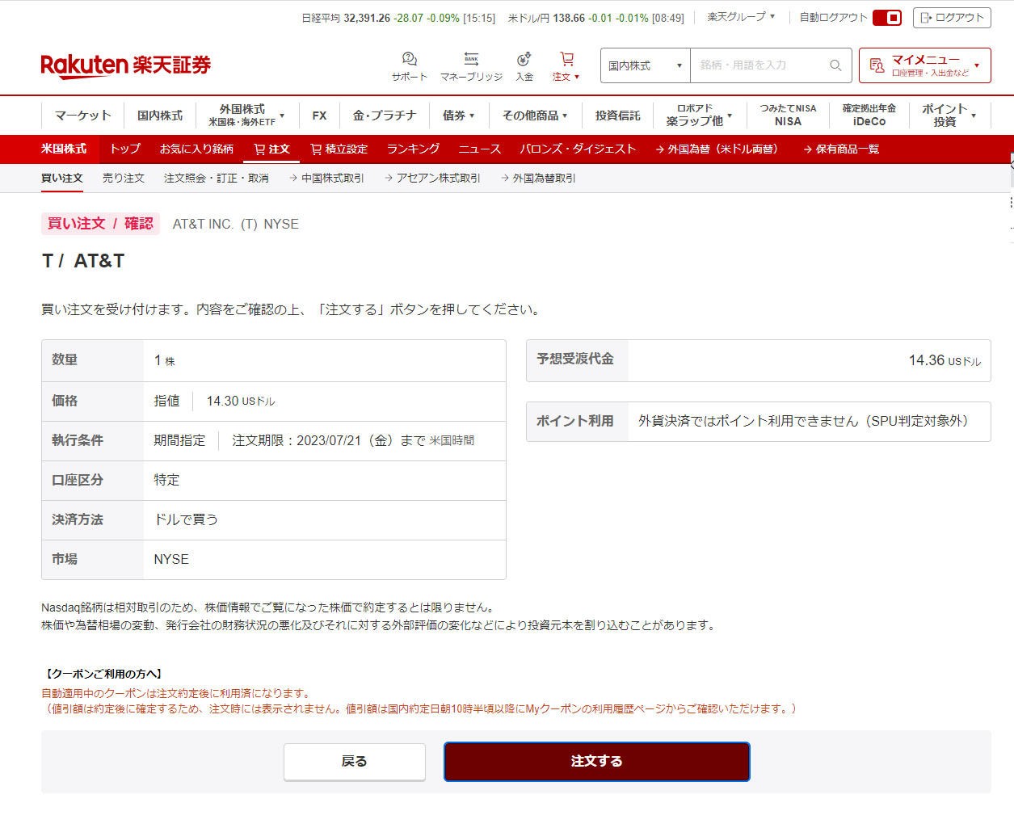Expand the 国内株式 search category dropdown
The height and width of the screenshot is (824, 1014).
point(645,65)
